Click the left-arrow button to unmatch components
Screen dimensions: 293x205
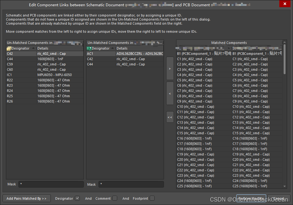[170, 93]
